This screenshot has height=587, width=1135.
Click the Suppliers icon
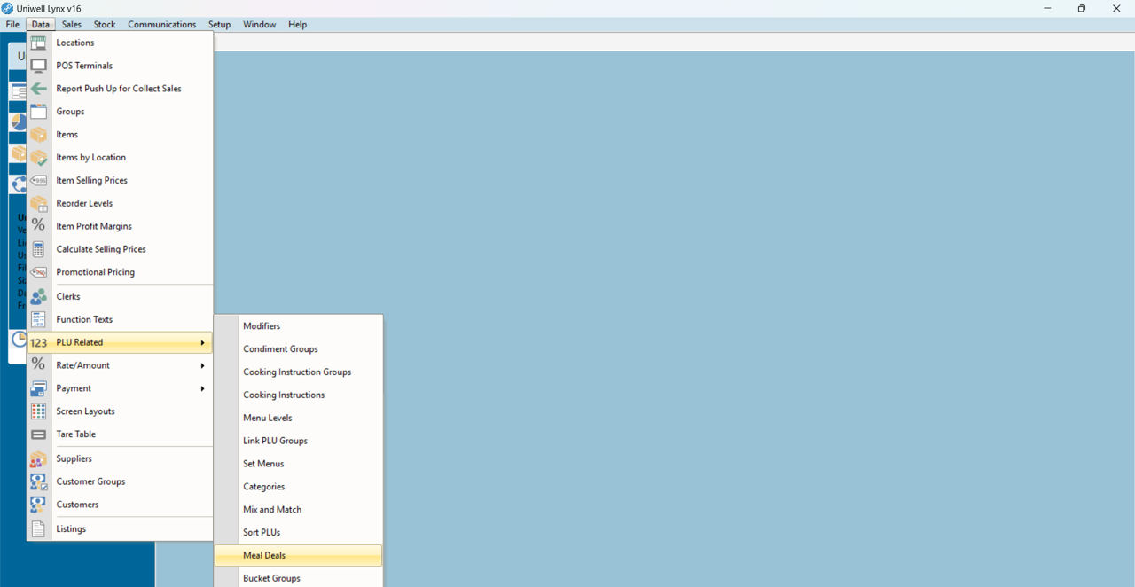38,459
